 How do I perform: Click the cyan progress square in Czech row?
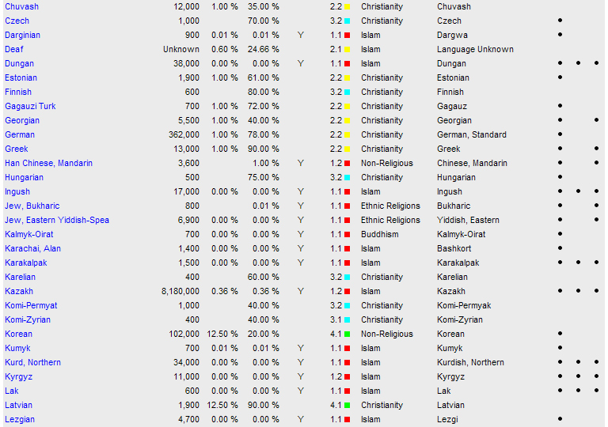pyautogui.click(x=347, y=21)
